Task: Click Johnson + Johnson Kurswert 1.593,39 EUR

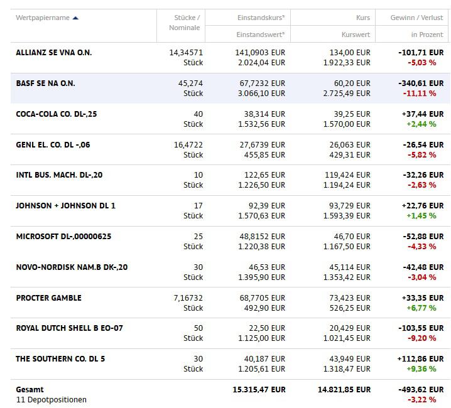Action: tap(347, 216)
